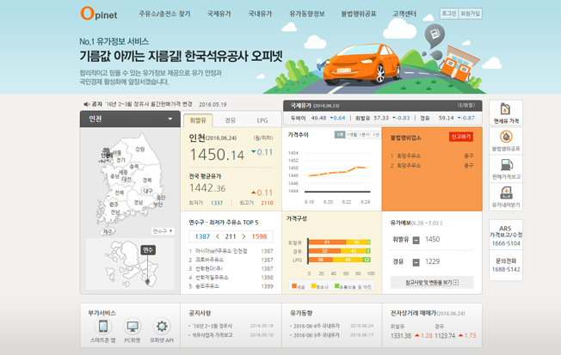This screenshot has width=561, height=355.
Task: Open the PC위젯 monitor icon
Action: click(x=133, y=326)
